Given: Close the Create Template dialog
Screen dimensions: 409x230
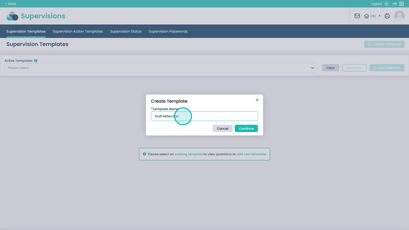Looking at the screenshot, I should [x=257, y=100].
